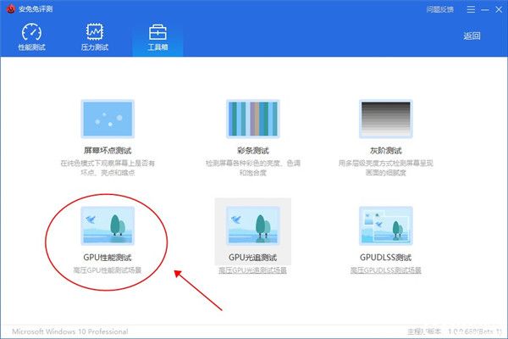508x339 pixels.
Task: Click the dead pixel test description text
Action: tap(108, 168)
